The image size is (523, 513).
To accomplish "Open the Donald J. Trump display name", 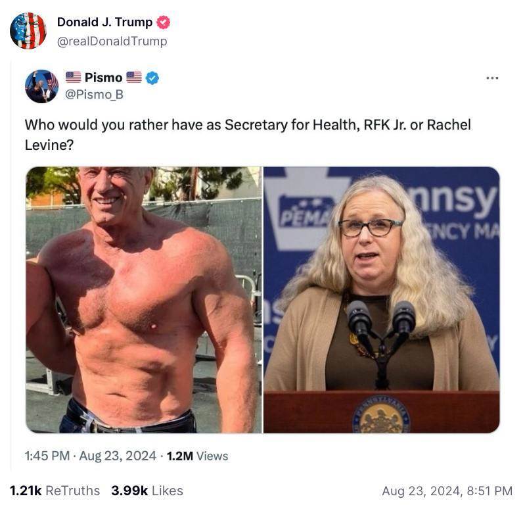I will tap(104, 22).
